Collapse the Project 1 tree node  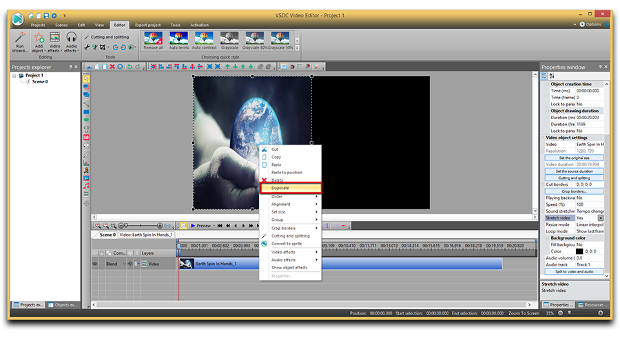pyautogui.click(x=14, y=76)
